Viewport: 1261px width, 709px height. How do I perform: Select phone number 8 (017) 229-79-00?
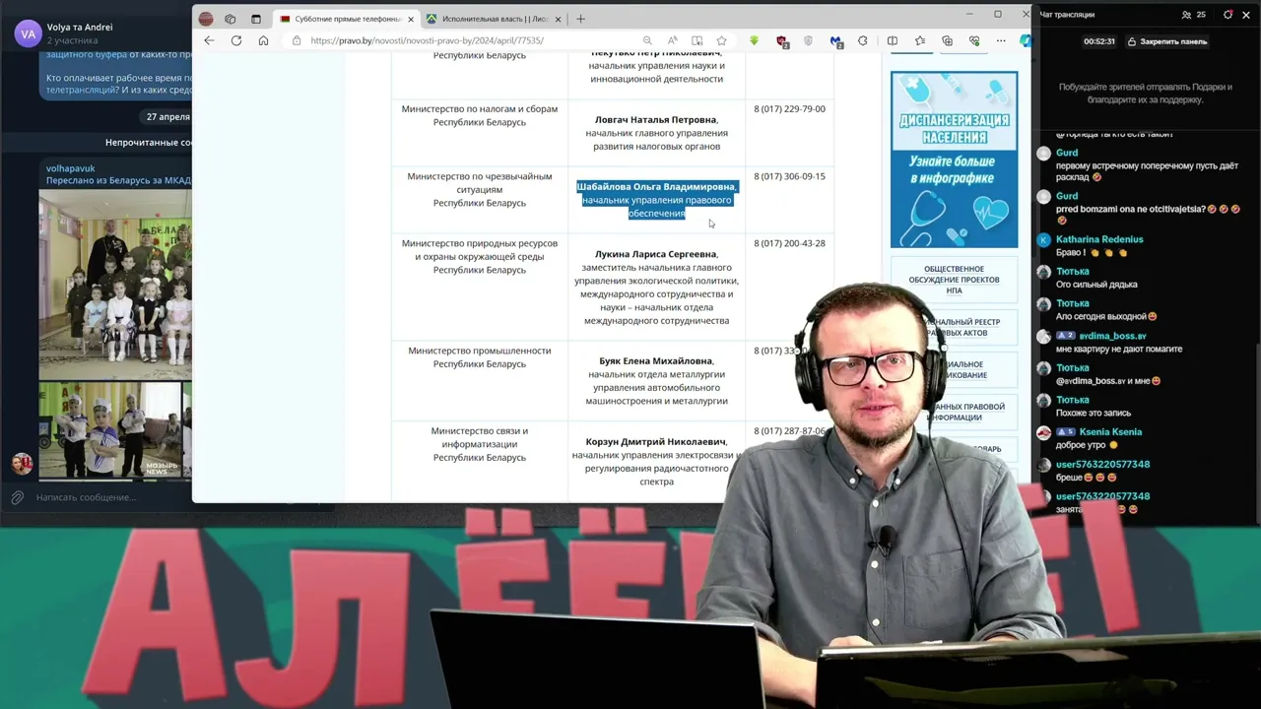click(x=790, y=109)
